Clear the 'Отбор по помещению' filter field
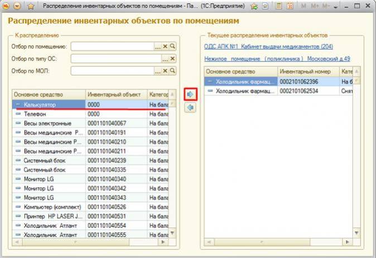Image resolution: width=376 pixels, height=258 pixels. click(x=166, y=46)
